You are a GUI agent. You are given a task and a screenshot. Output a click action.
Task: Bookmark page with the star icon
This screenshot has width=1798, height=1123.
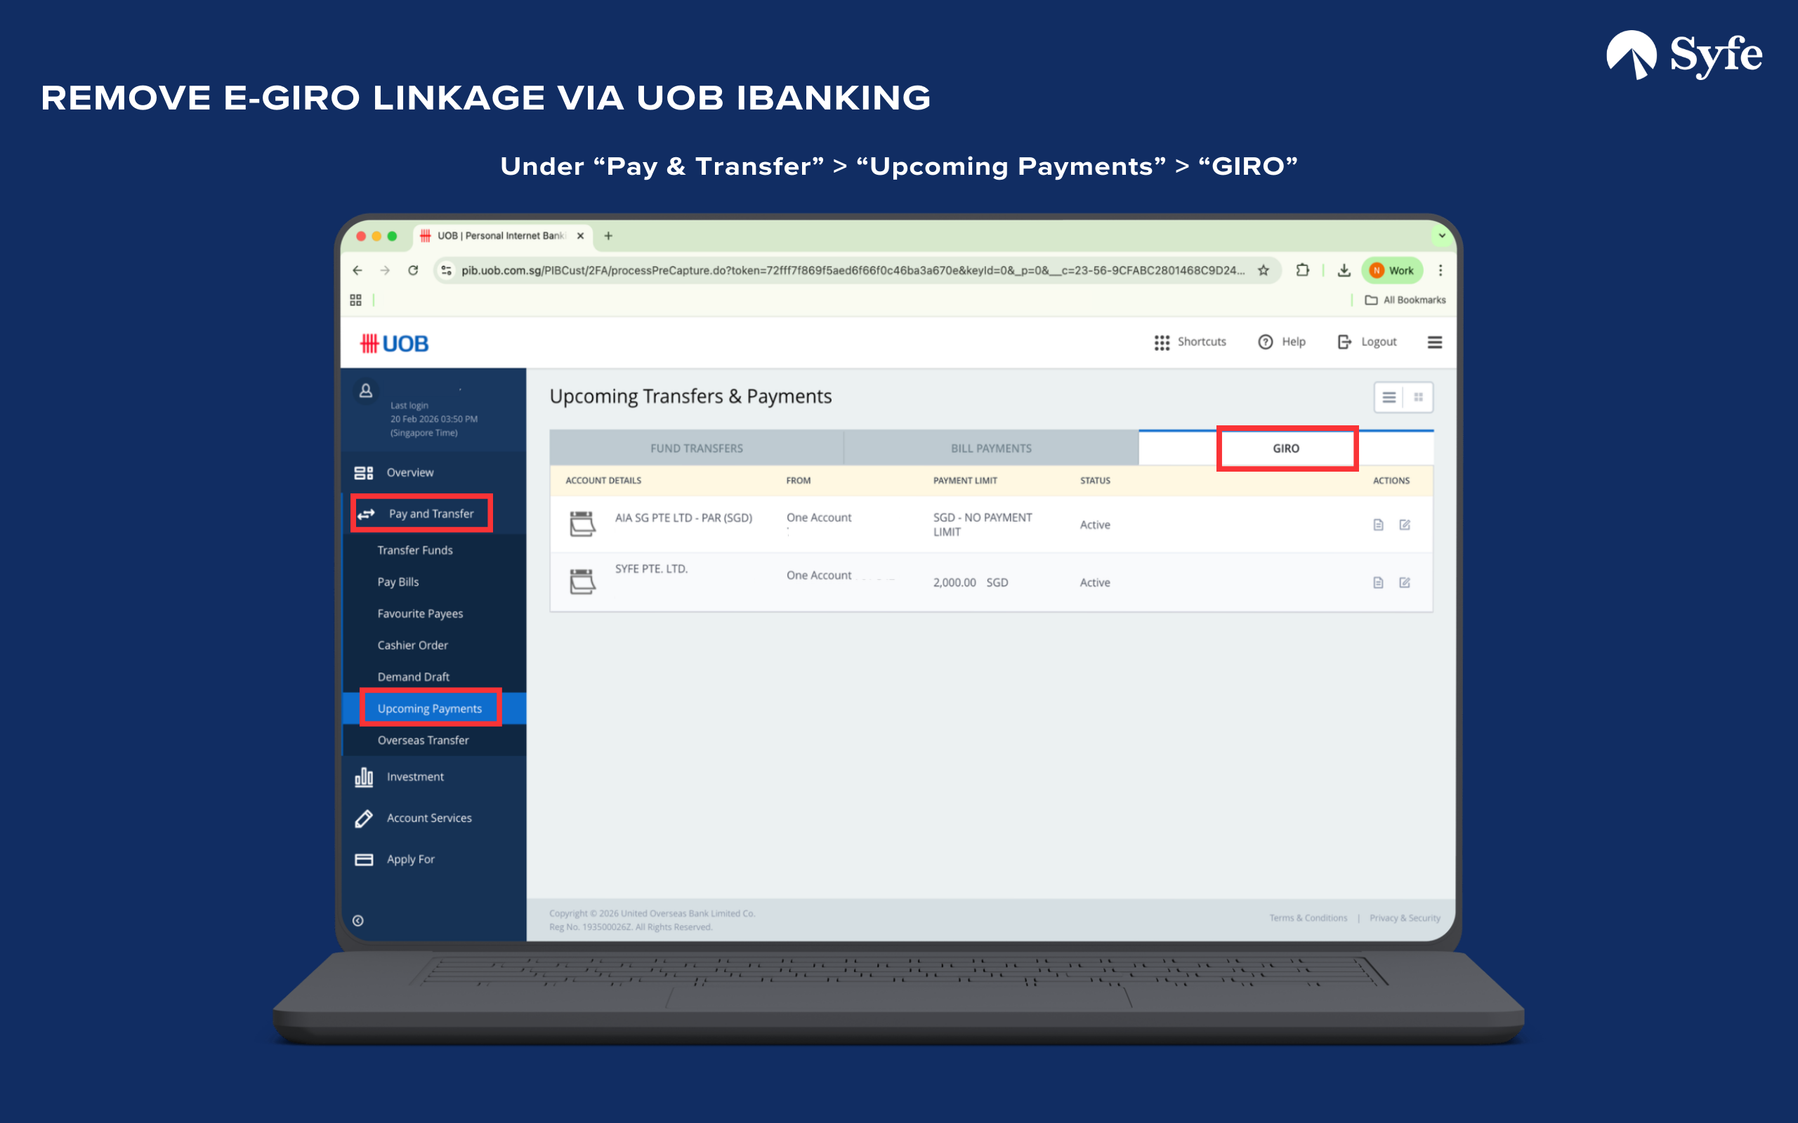(1263, 270)
